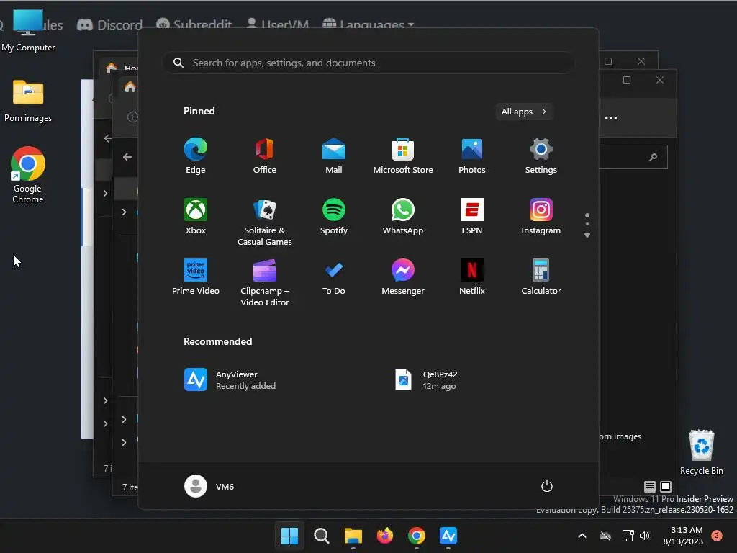
Task: Open Languages dropdown in browser page
Action: (x=368, y=24)
